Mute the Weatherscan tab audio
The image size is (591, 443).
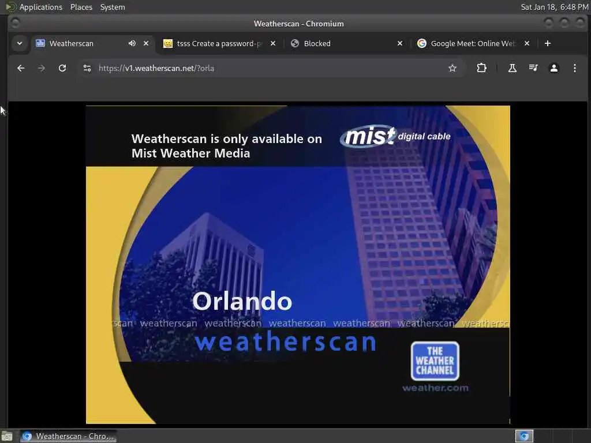(132, 43)
